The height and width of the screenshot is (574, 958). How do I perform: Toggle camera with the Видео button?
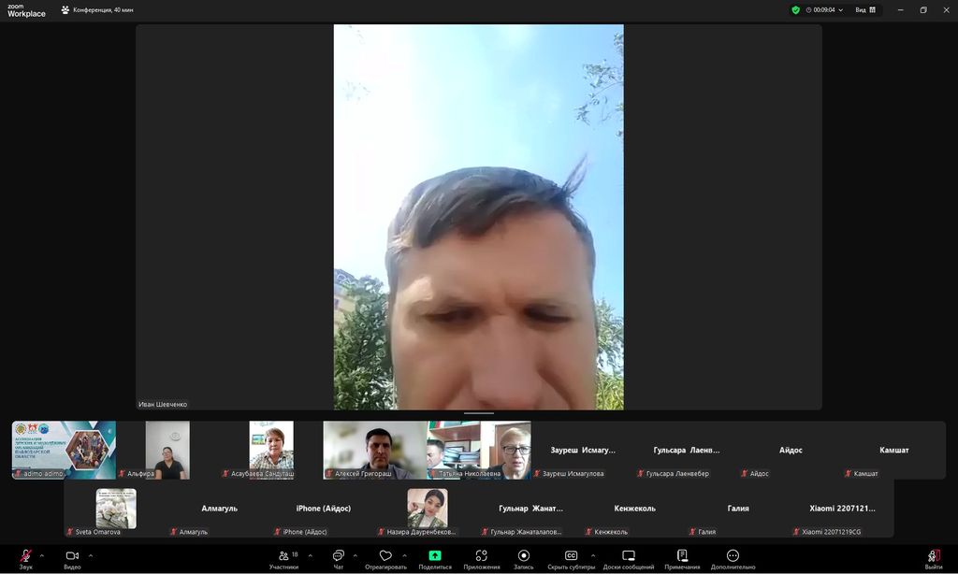72,557
